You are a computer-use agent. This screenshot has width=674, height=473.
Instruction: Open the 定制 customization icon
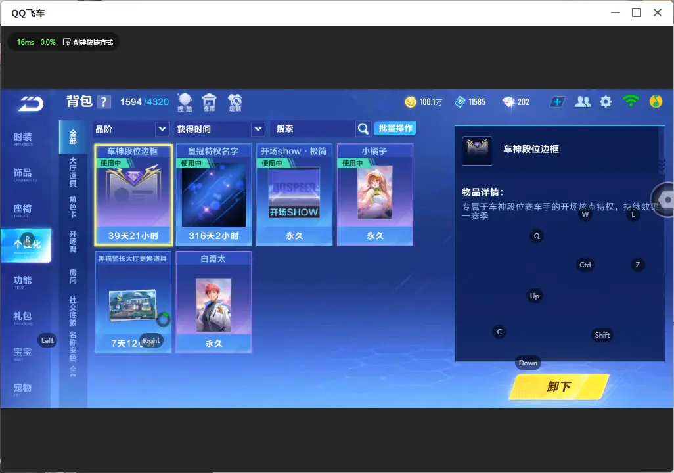(235, 102)
